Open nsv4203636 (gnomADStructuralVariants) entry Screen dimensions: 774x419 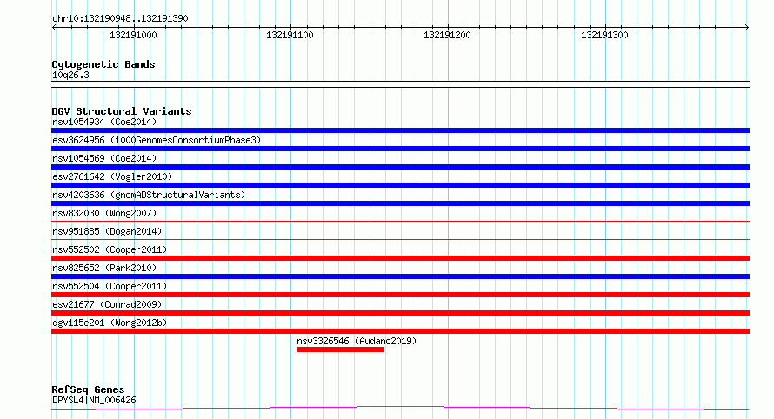[149, 195]
